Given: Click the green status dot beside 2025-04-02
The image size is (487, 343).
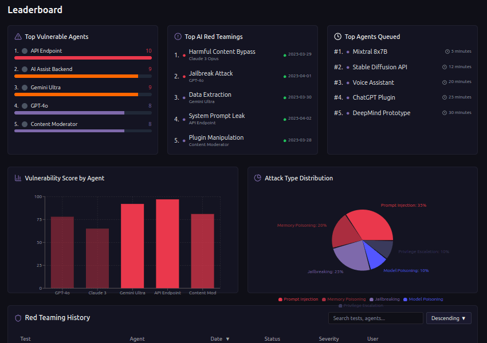Looking at the screenshot, I should [x=285, y=120].
